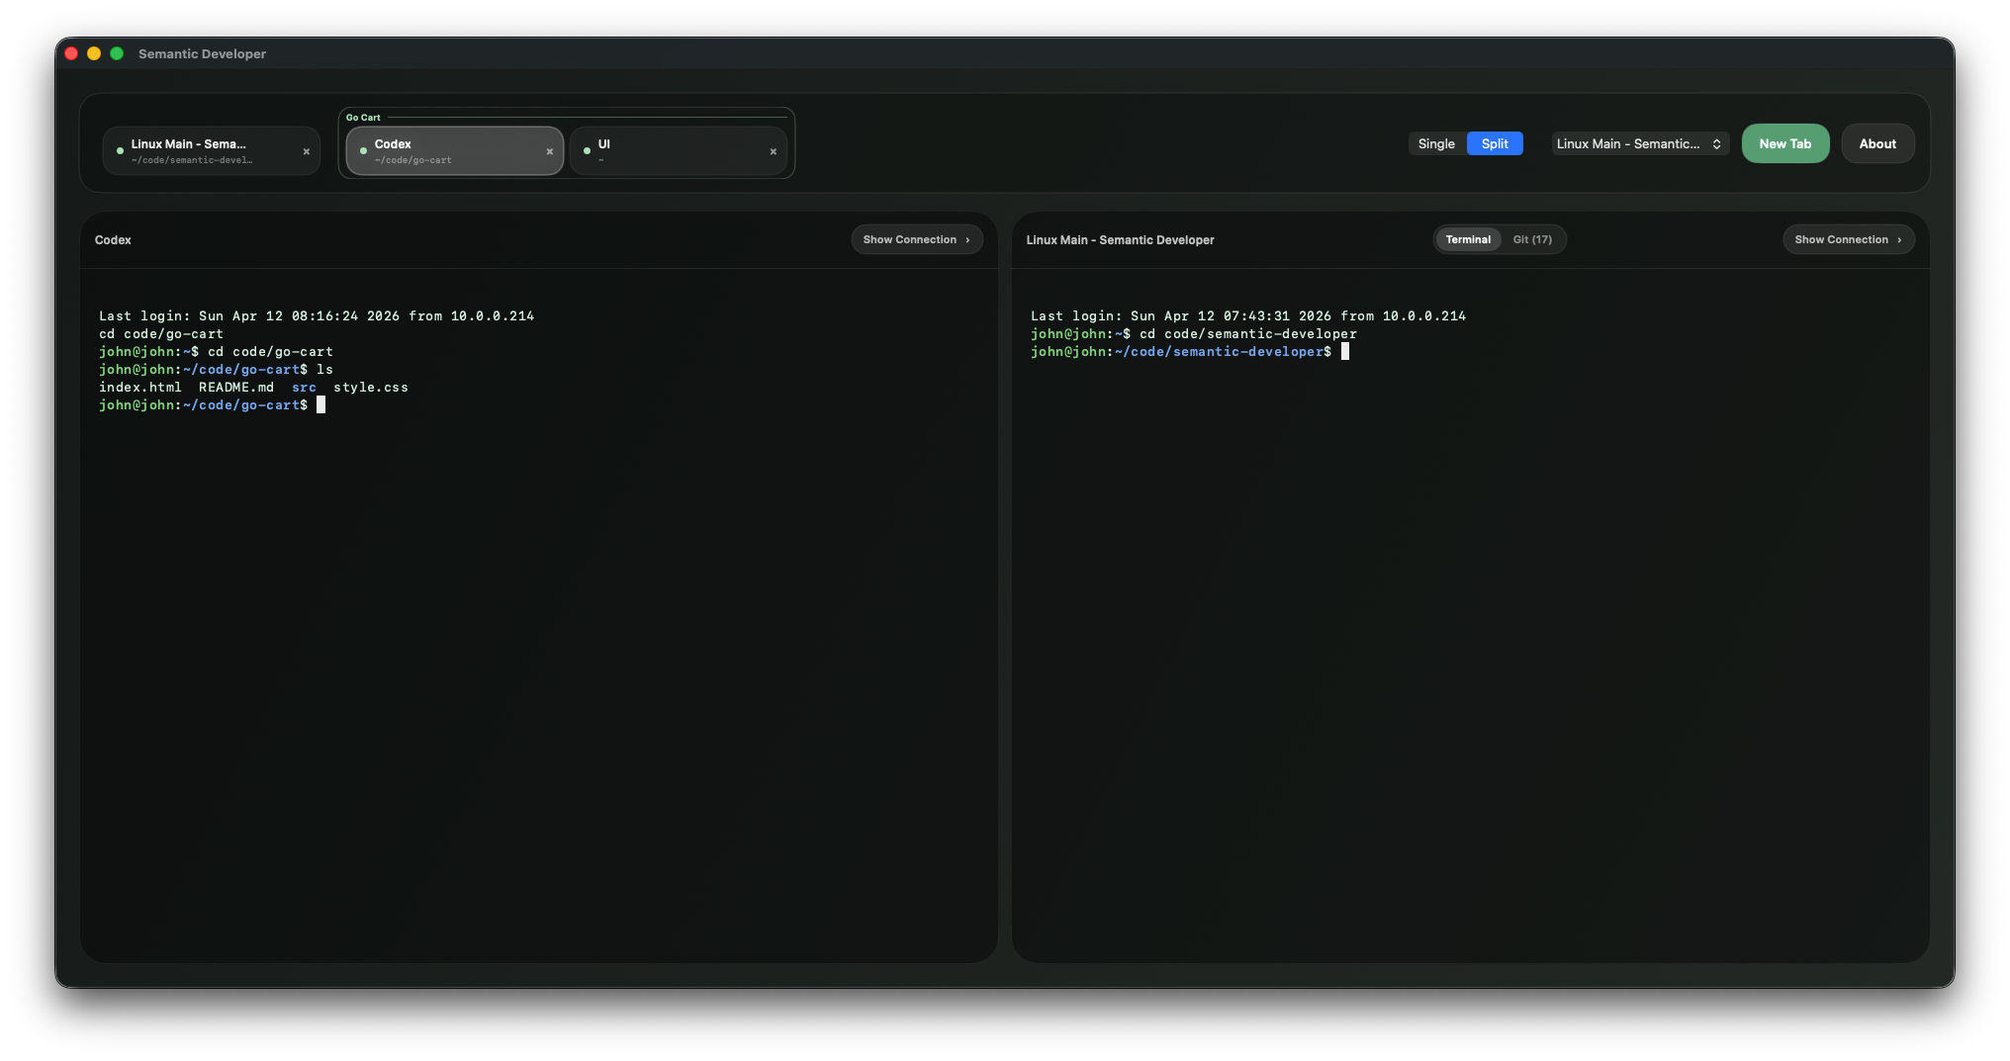The height and width of the screenshot is (1061, 2010).
Task: Open the About dialog
Action: pos(1877,143)
